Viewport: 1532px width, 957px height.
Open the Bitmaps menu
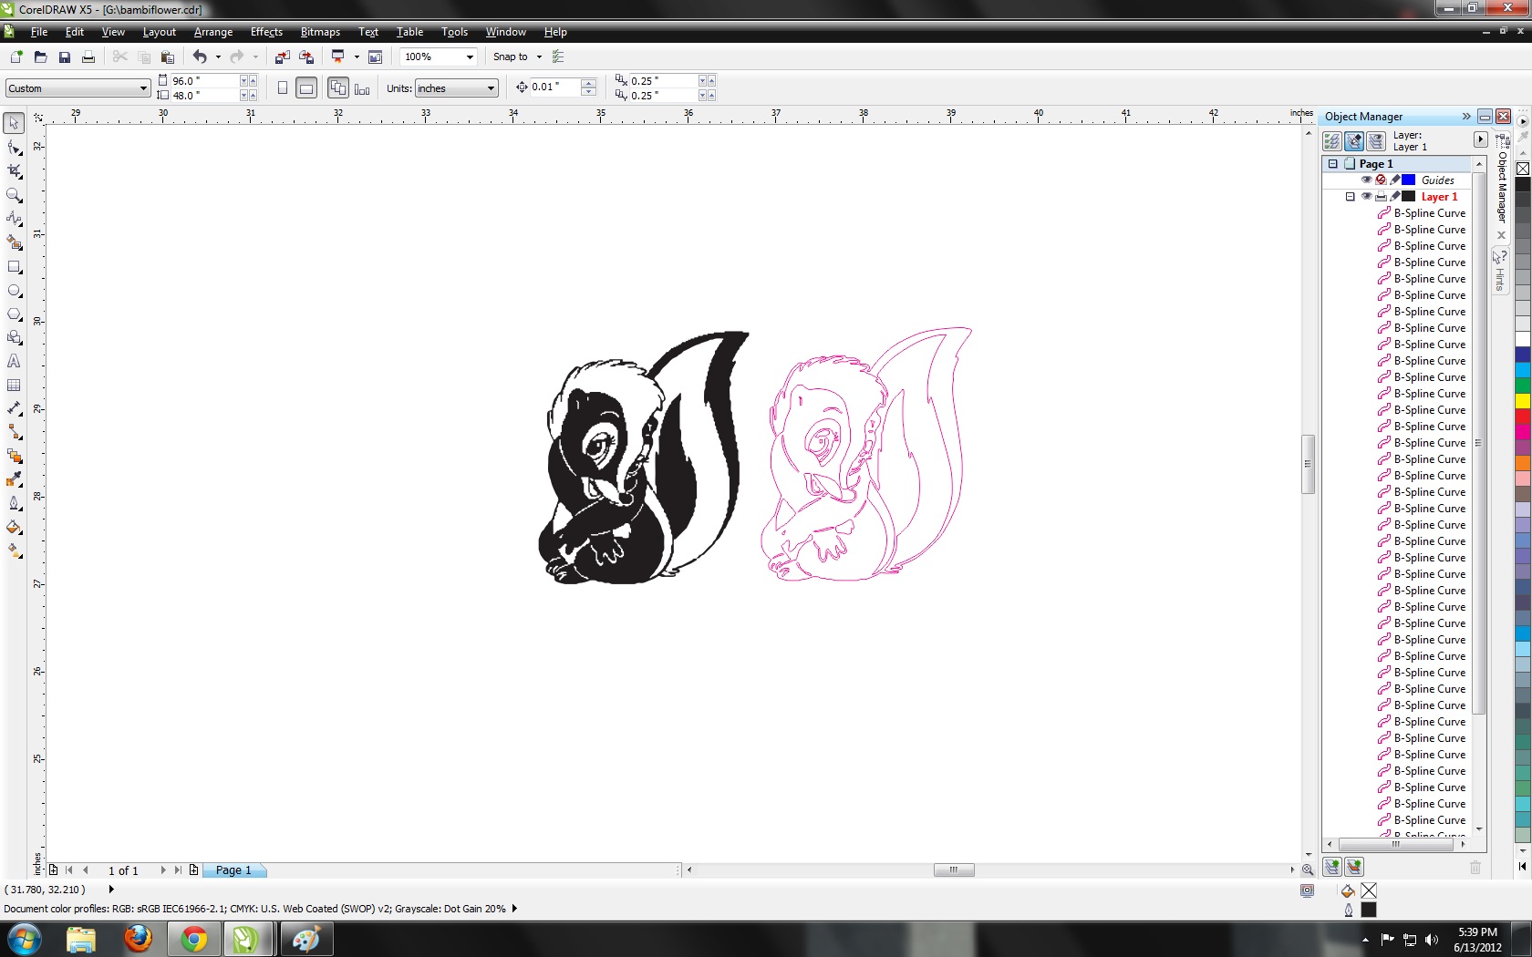pos(320,32)
